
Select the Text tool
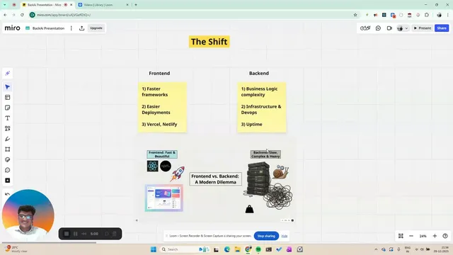[x=8, y=118]
